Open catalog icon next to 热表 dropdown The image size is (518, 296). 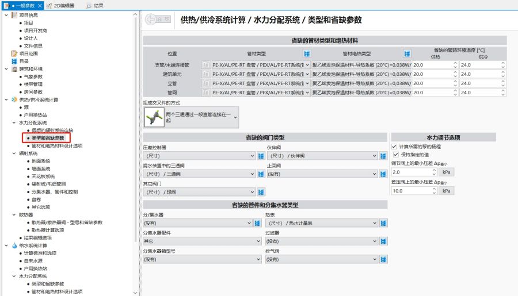(383, 224)
